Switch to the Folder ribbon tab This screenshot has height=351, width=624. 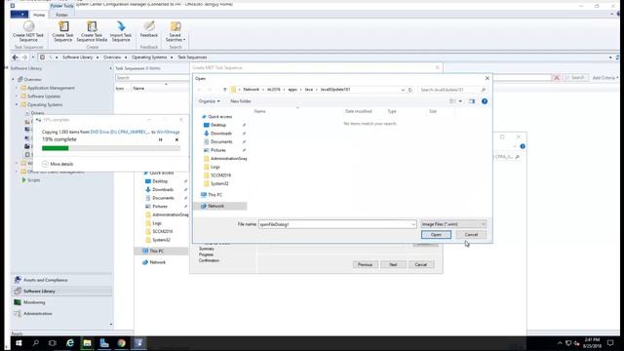[61, 15]
